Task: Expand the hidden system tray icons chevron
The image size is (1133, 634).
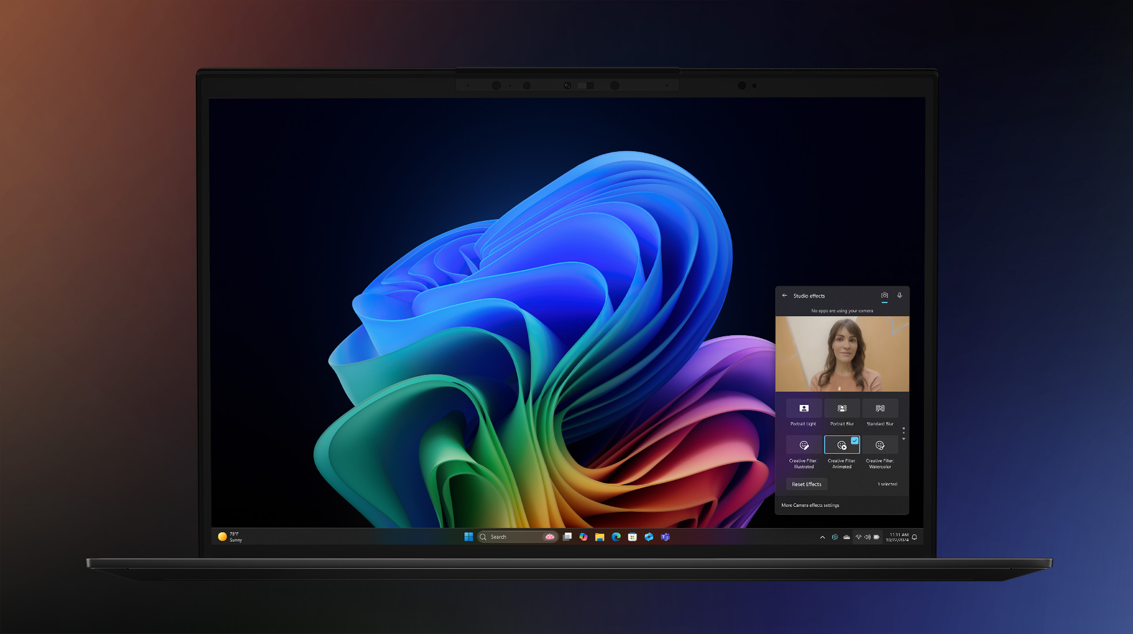Action: pyautogui.click(x=822, y=537)
